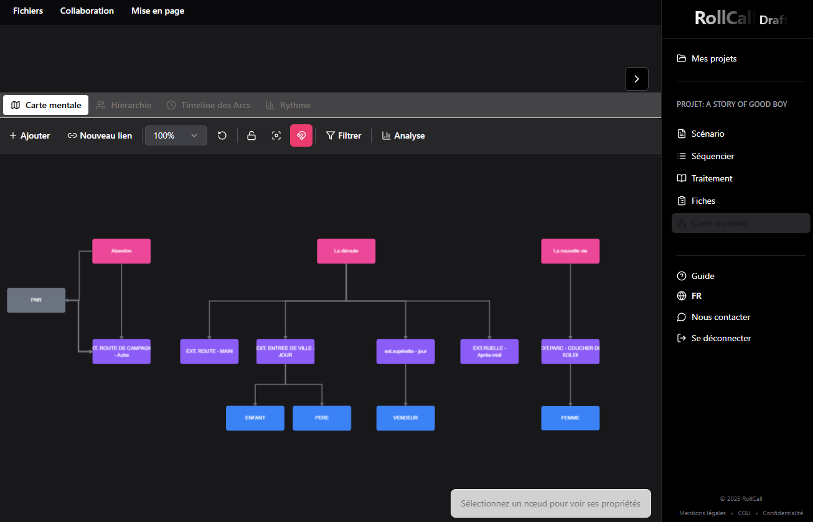The height and width of the screenshot is (522, 813).
Task: Select the EXT. ROUTE - MAIN node
Action: [209, 351]
